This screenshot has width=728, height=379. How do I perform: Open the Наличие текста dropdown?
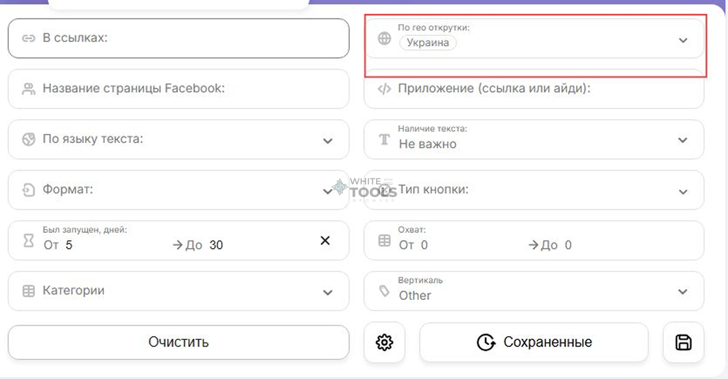click(x=683, y=140)
